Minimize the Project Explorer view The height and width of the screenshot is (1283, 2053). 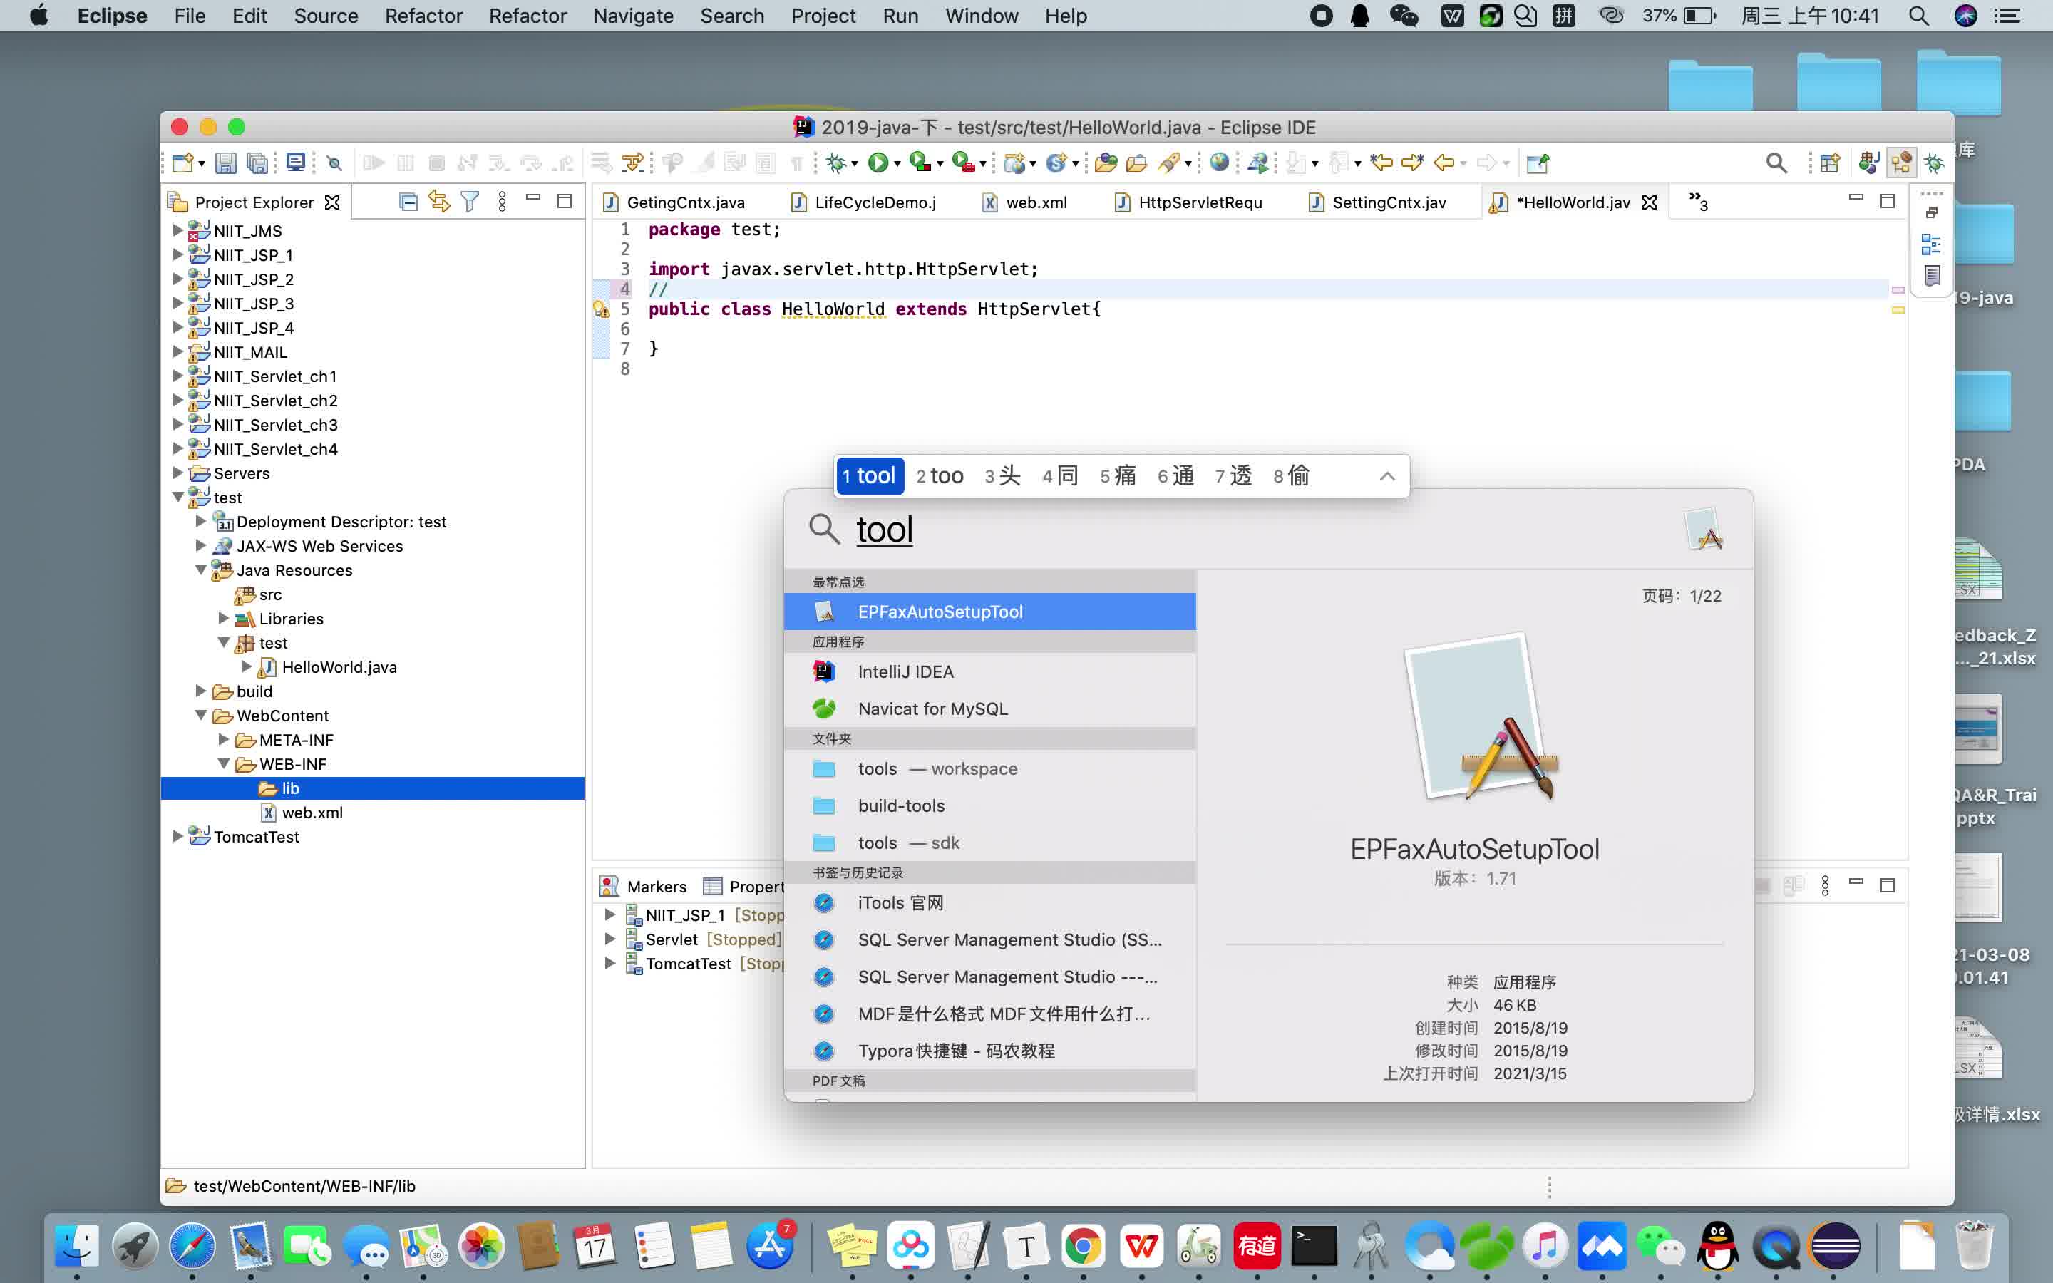(x=532, y=197)
